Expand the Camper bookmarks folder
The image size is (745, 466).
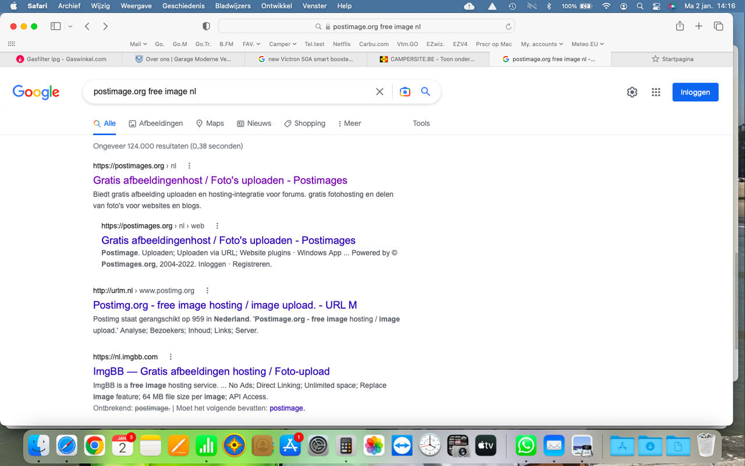click(x=283, y=44)
